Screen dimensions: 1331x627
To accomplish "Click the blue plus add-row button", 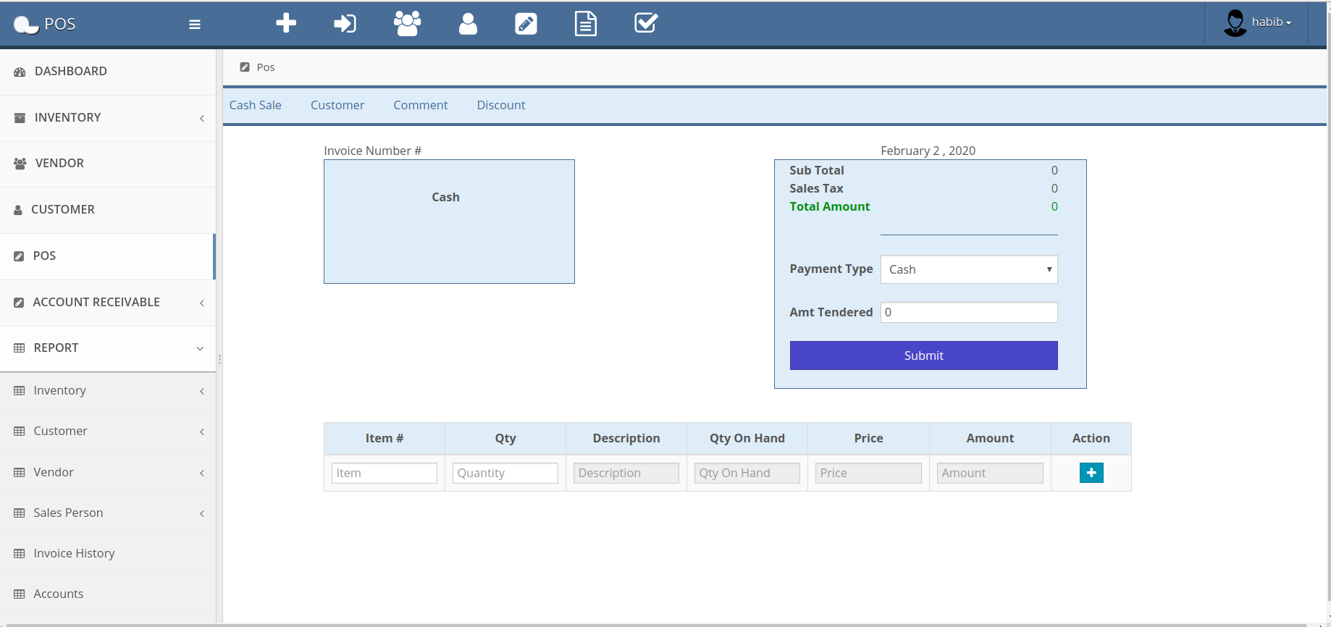I will point(1091,473).
